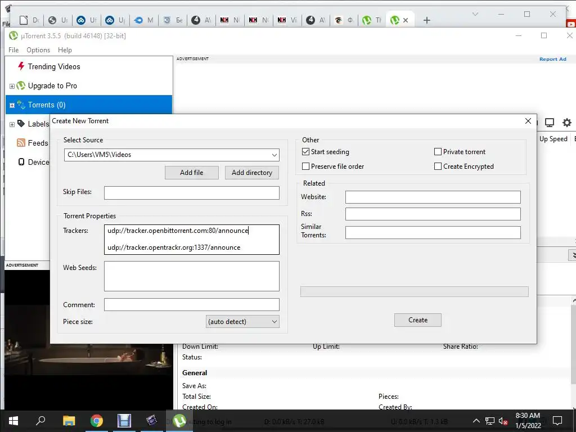Enable the Create Encrypted checkbox
This screenshot has height=432, width=576.
coord(438,166)
